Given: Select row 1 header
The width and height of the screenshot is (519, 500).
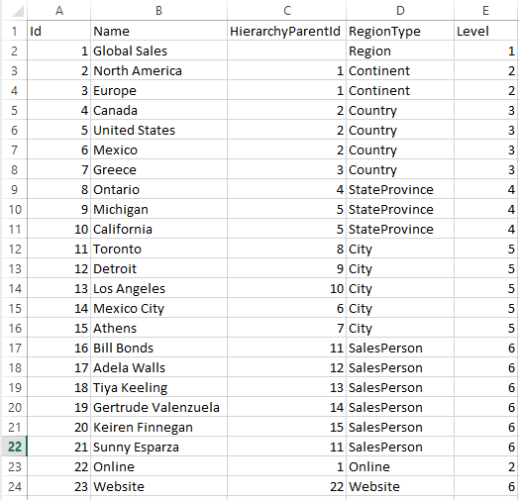Looking at the screenshot, I should tap(15, 31).
